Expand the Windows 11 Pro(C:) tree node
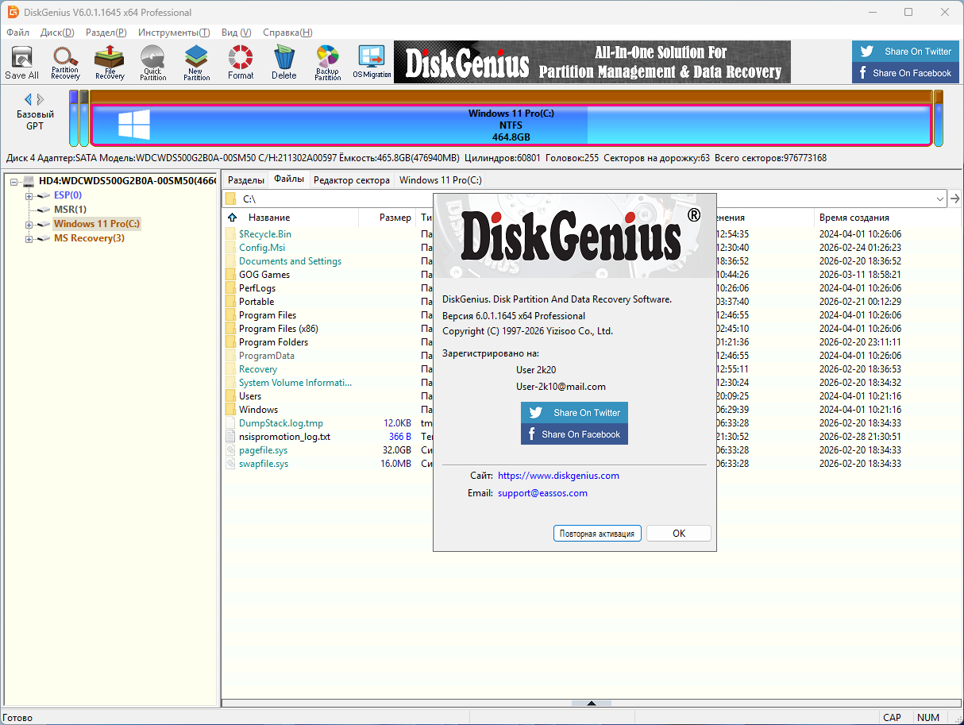964x725 pixels. point(29,224)
